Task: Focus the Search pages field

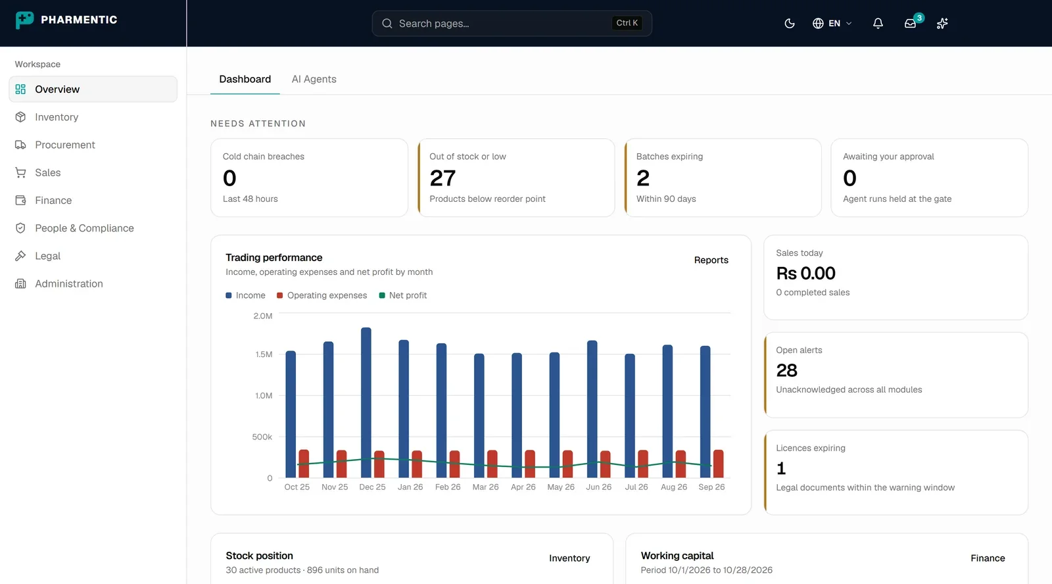Action: click(x=512, y=24)
